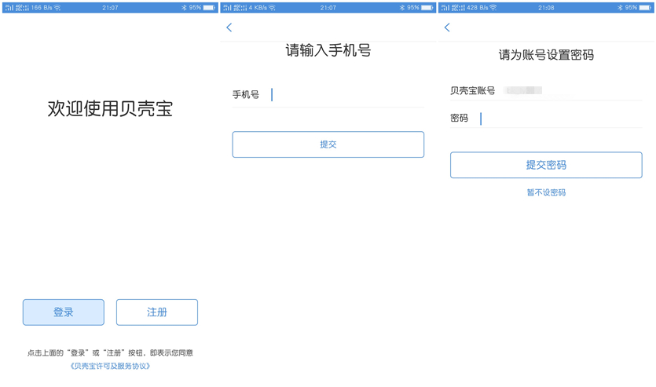Tap the Bluetooth icon on welcome screen status bar
Screen dimensions: 656x387
(x=184, y=8)
